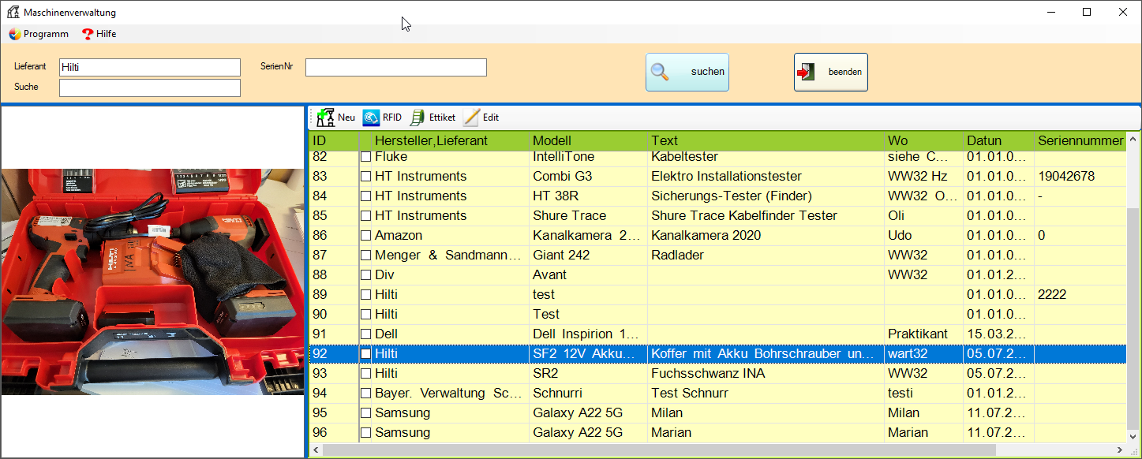Edit the selected entry with the pencil icon
Image resolution: width=1142 pixels, height=459 pixels.
coord(471,118)
